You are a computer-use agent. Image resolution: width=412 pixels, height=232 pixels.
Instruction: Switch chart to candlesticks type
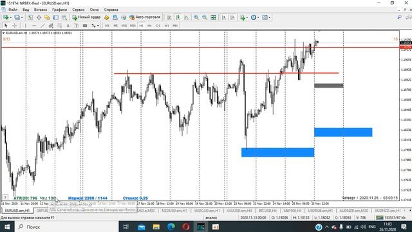[178, 17]
